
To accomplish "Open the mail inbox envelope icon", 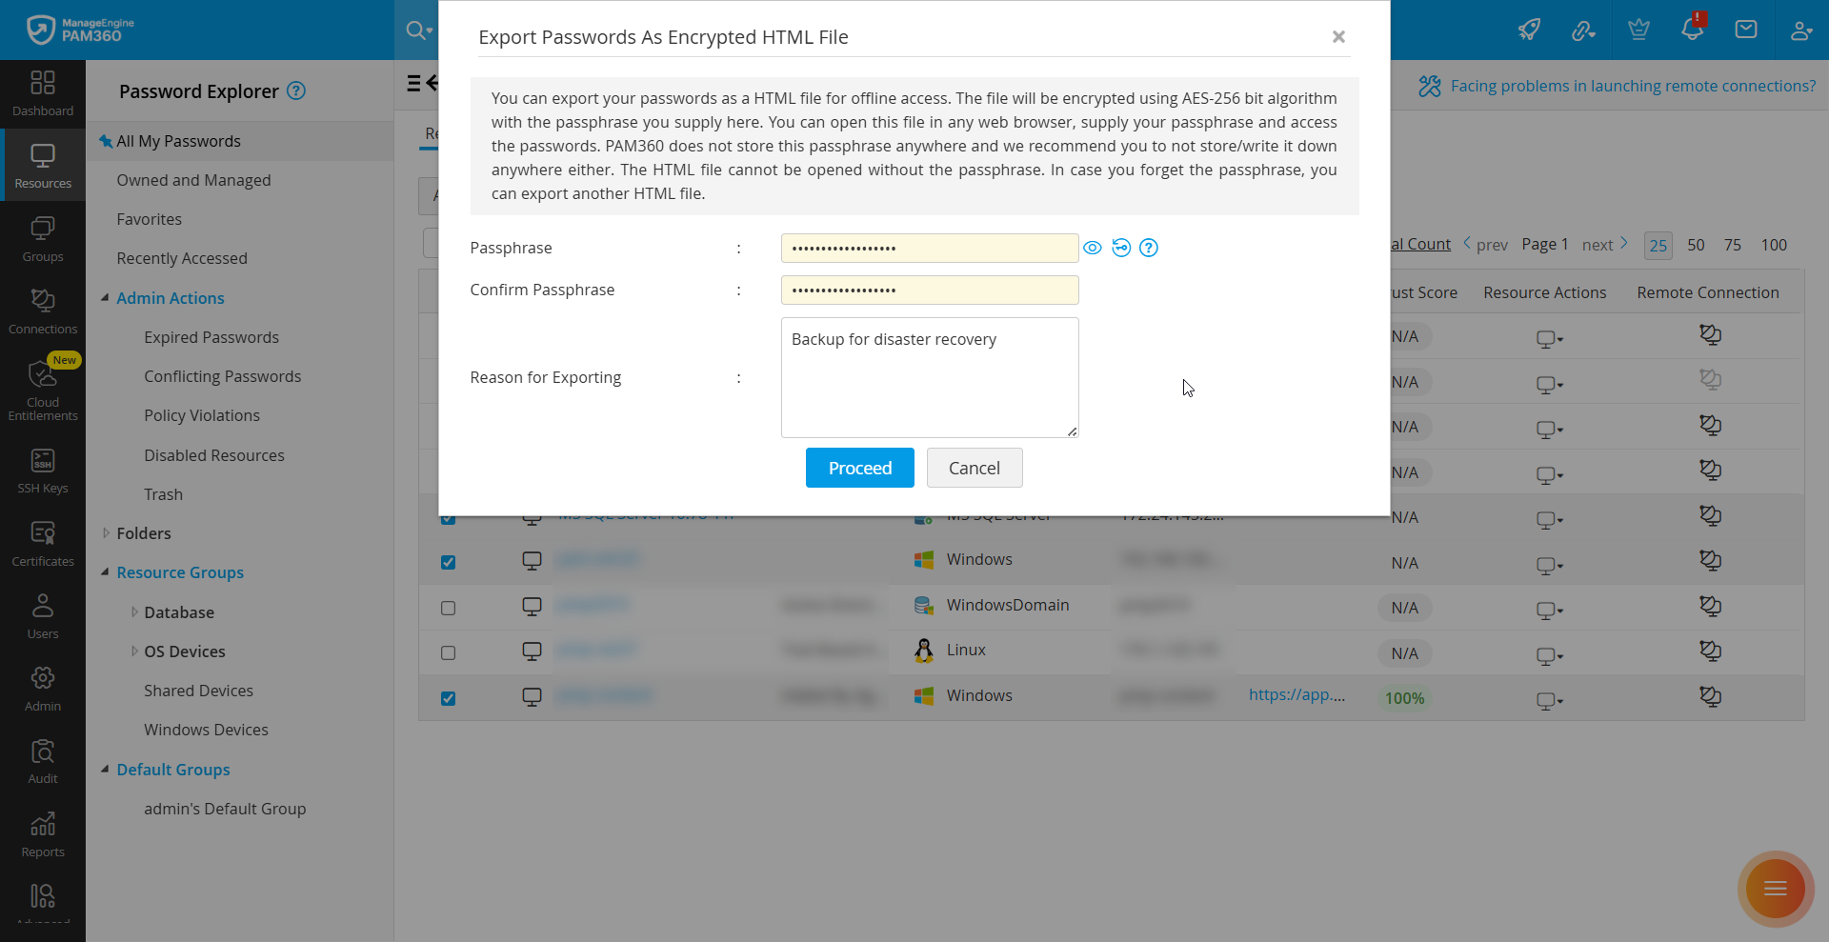I will point(1746,30).
